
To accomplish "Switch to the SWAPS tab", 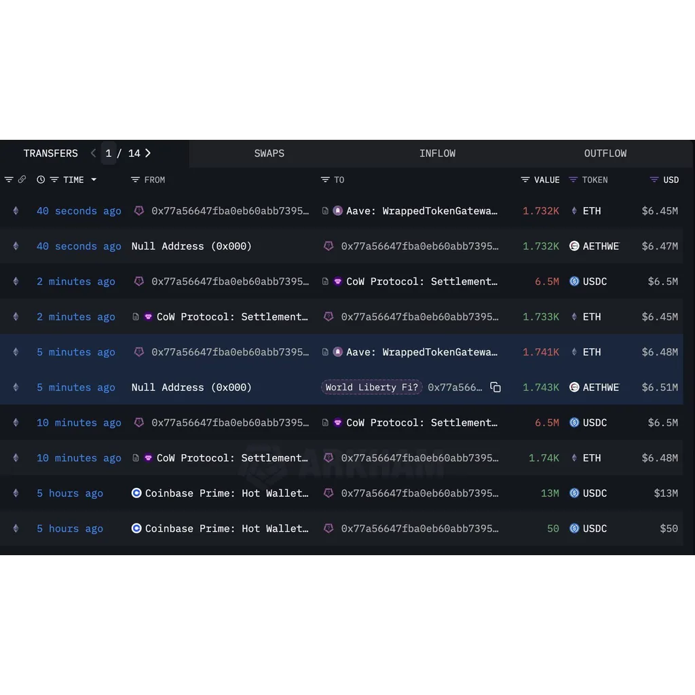I will point(269,153).
